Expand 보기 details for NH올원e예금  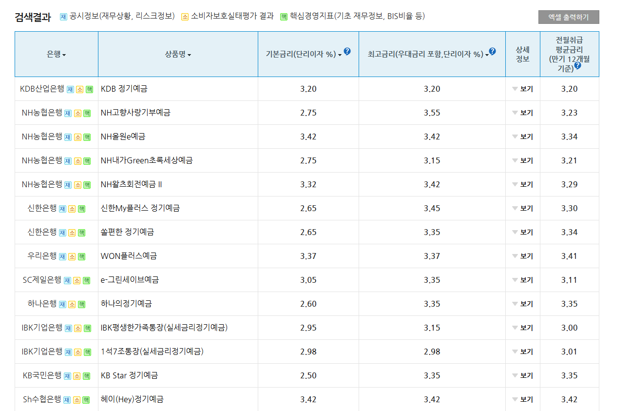(x=523, y=137)
